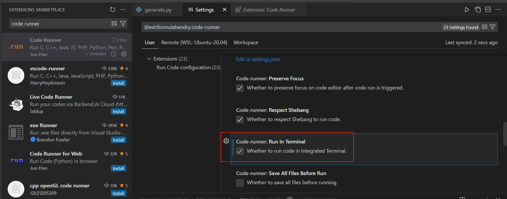The image size is (507, 199).
Task: Install the vscode-runner extension
Action: click(118, 83)
